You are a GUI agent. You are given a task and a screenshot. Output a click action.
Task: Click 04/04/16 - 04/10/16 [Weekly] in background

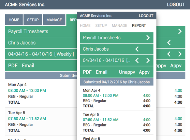[x=41, y=54]
